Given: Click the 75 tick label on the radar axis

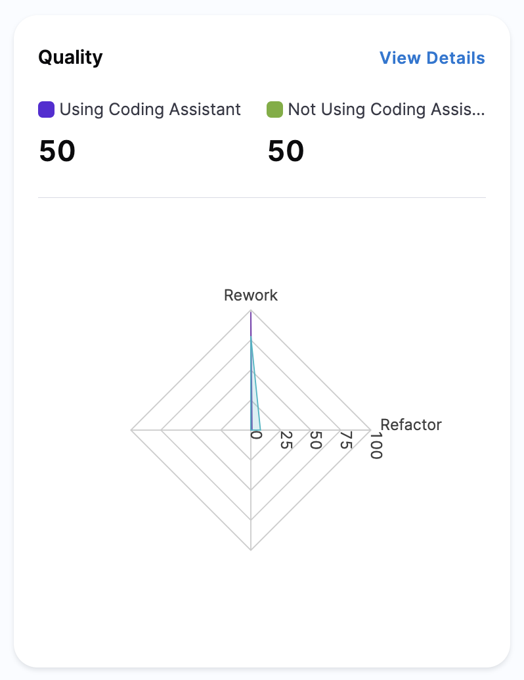Looking at the screenshot, I should click(x=345, y=440).
